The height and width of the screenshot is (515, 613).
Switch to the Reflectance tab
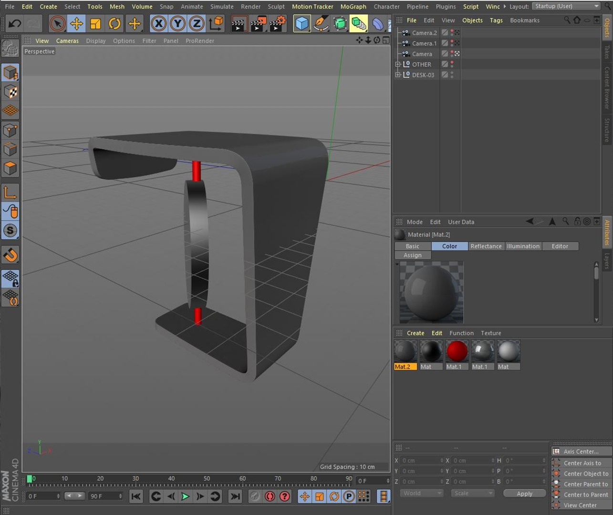click(486, 246)
